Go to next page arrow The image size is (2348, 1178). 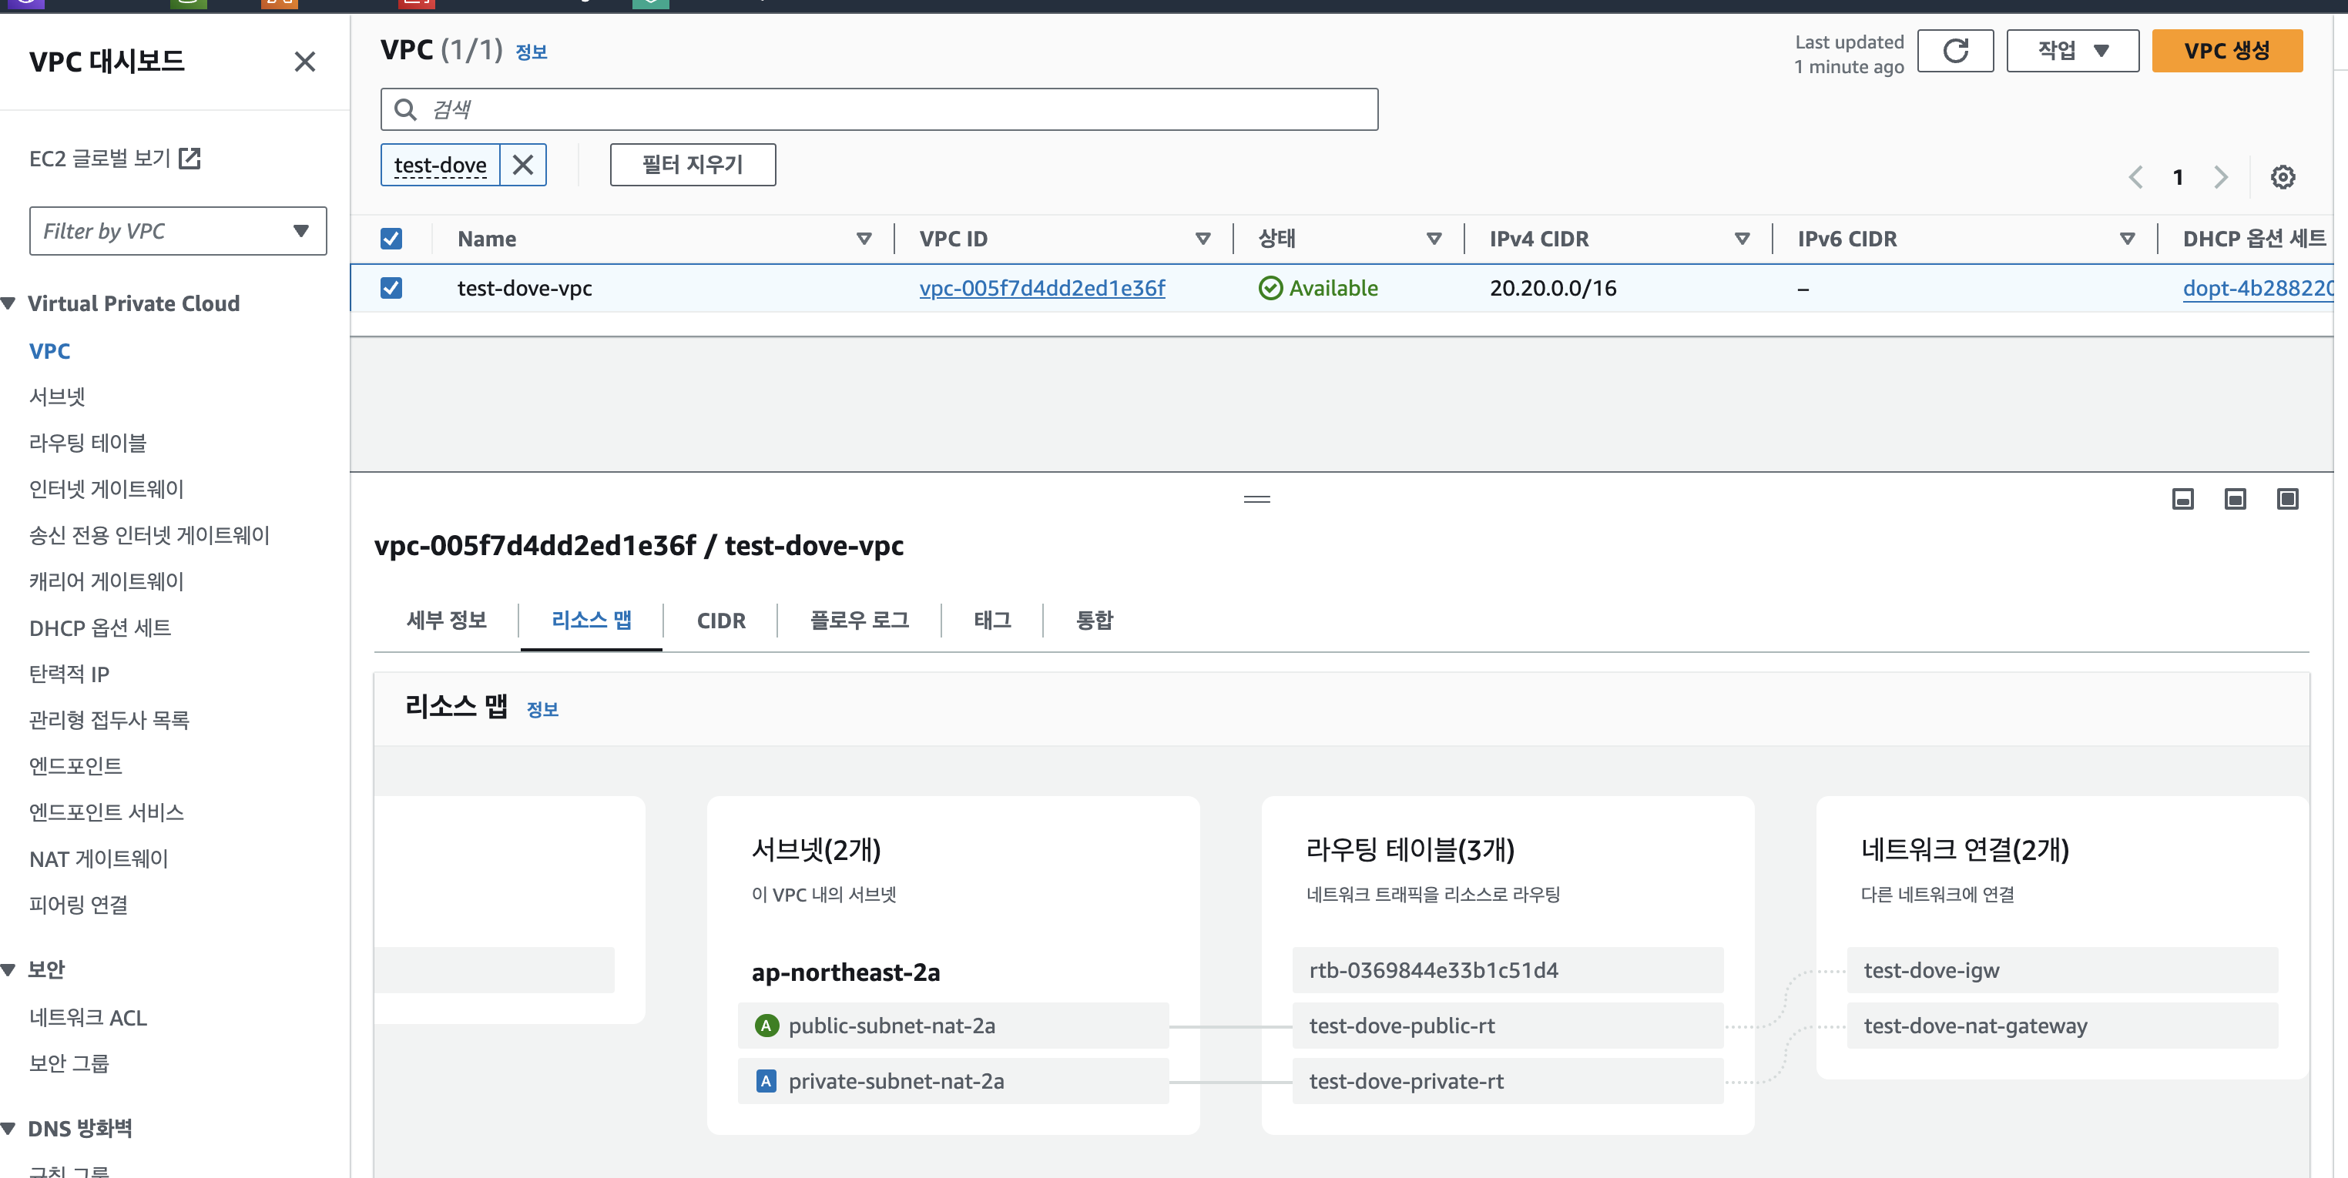2220,177
